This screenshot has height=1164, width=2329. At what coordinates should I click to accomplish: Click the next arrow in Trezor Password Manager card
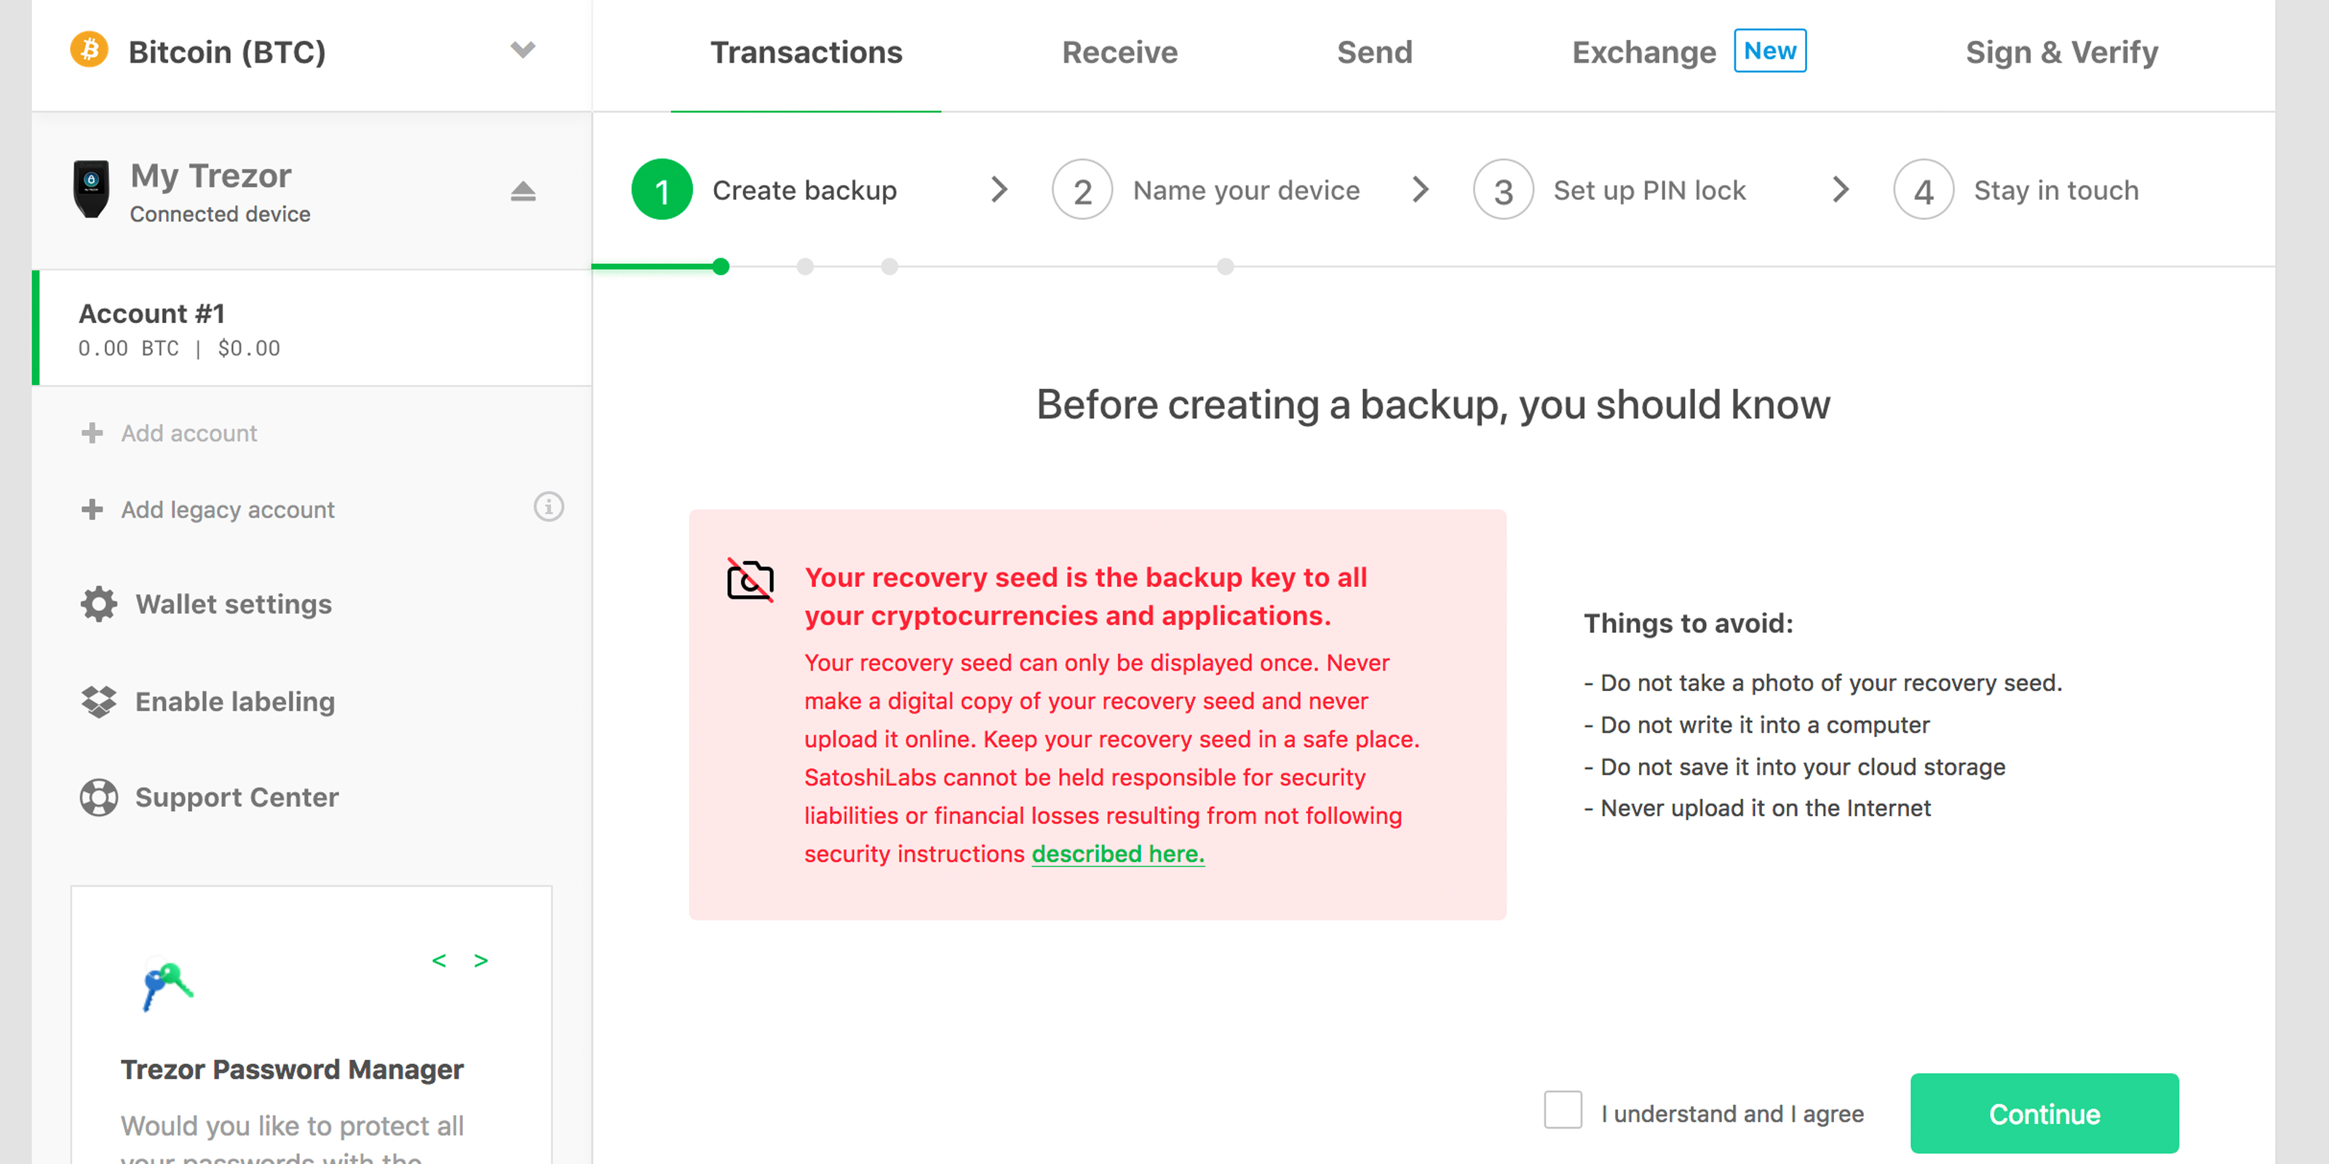[480, 960]
